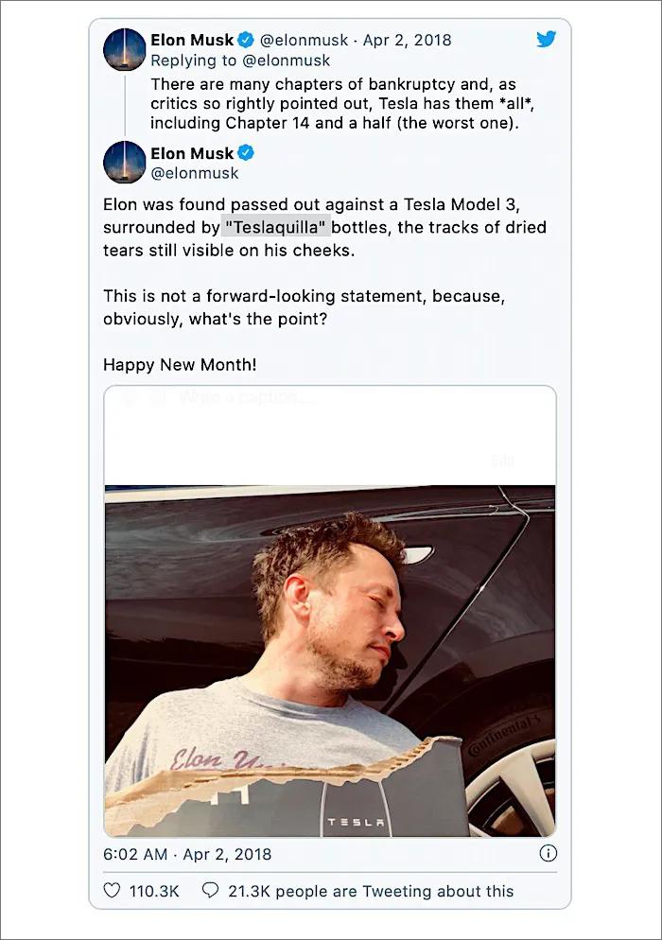Open the "6:02 AM · Apr 2, 2018" timestamp
662x940 pixels.
187,854
